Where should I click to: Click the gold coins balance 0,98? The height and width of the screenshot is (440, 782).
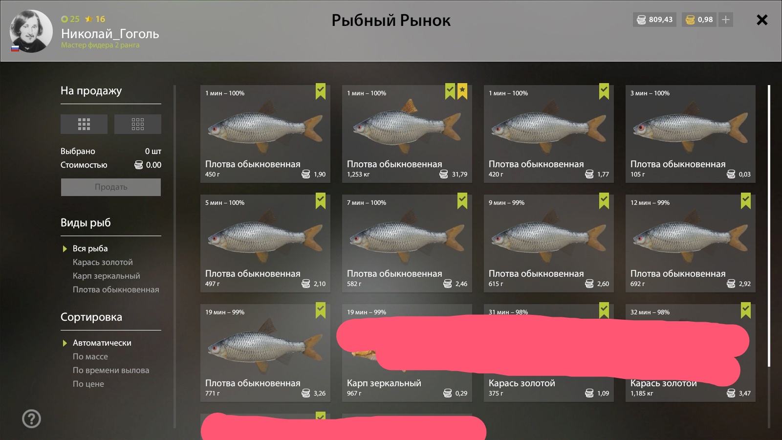coord(699,20)
